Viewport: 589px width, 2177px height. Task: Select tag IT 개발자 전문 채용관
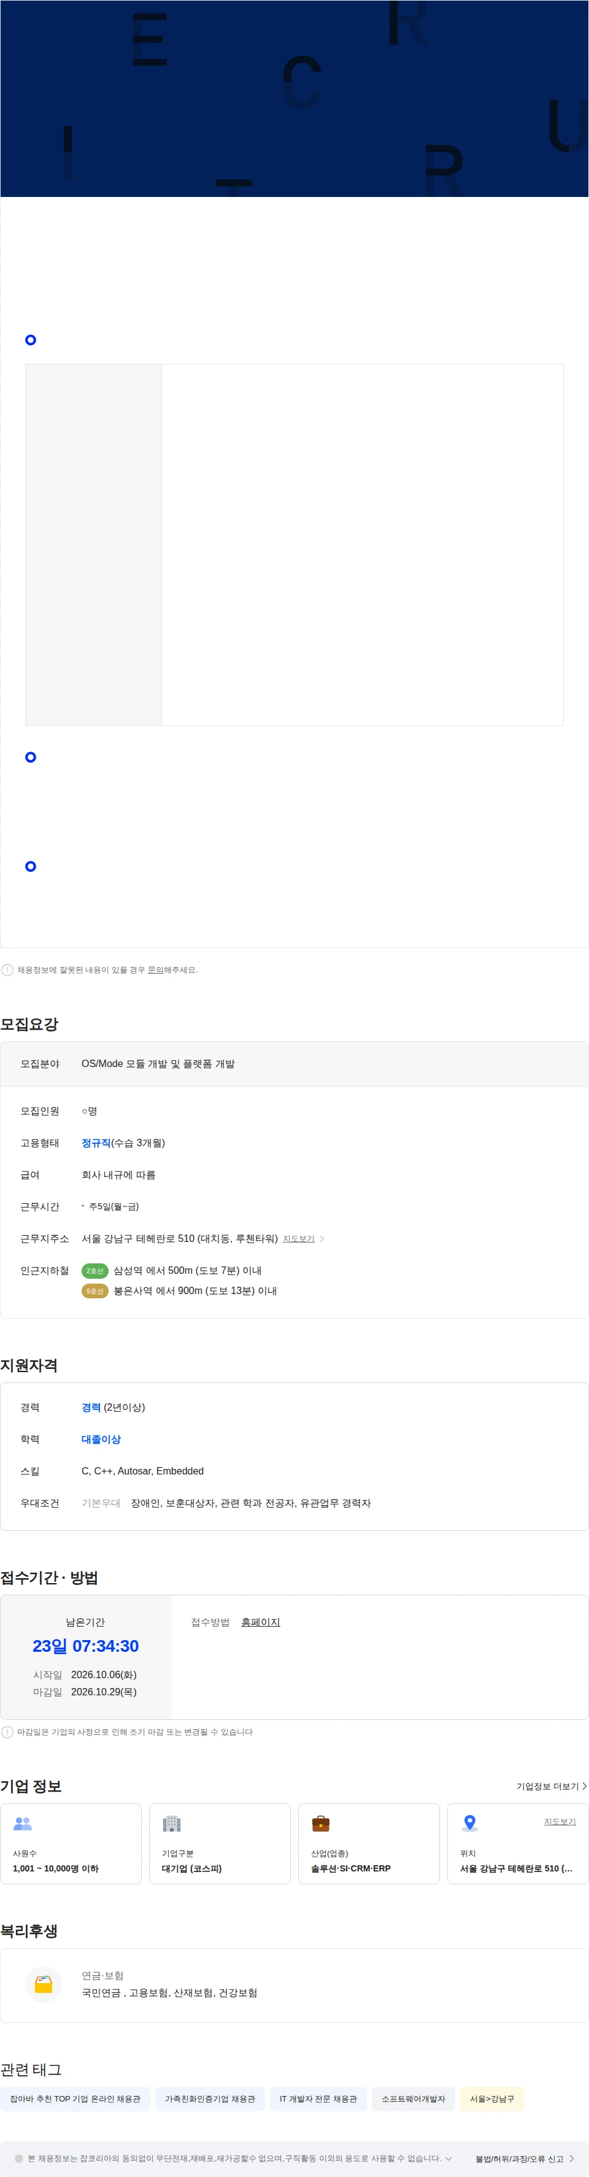point(318,2099)
